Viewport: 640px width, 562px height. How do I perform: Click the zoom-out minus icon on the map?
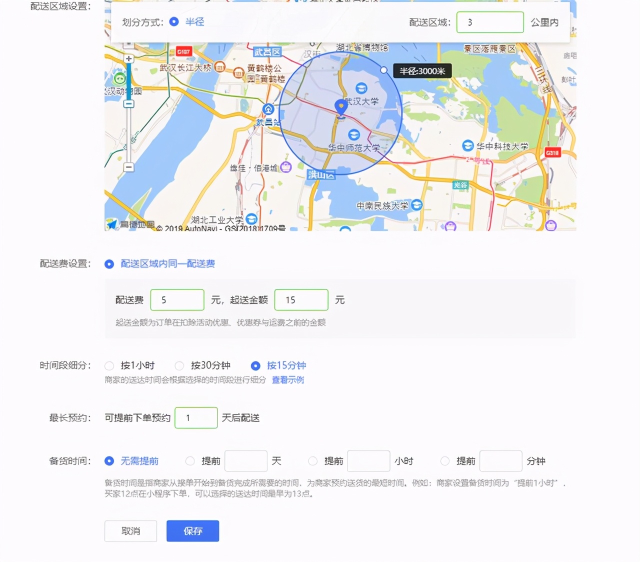129,166
